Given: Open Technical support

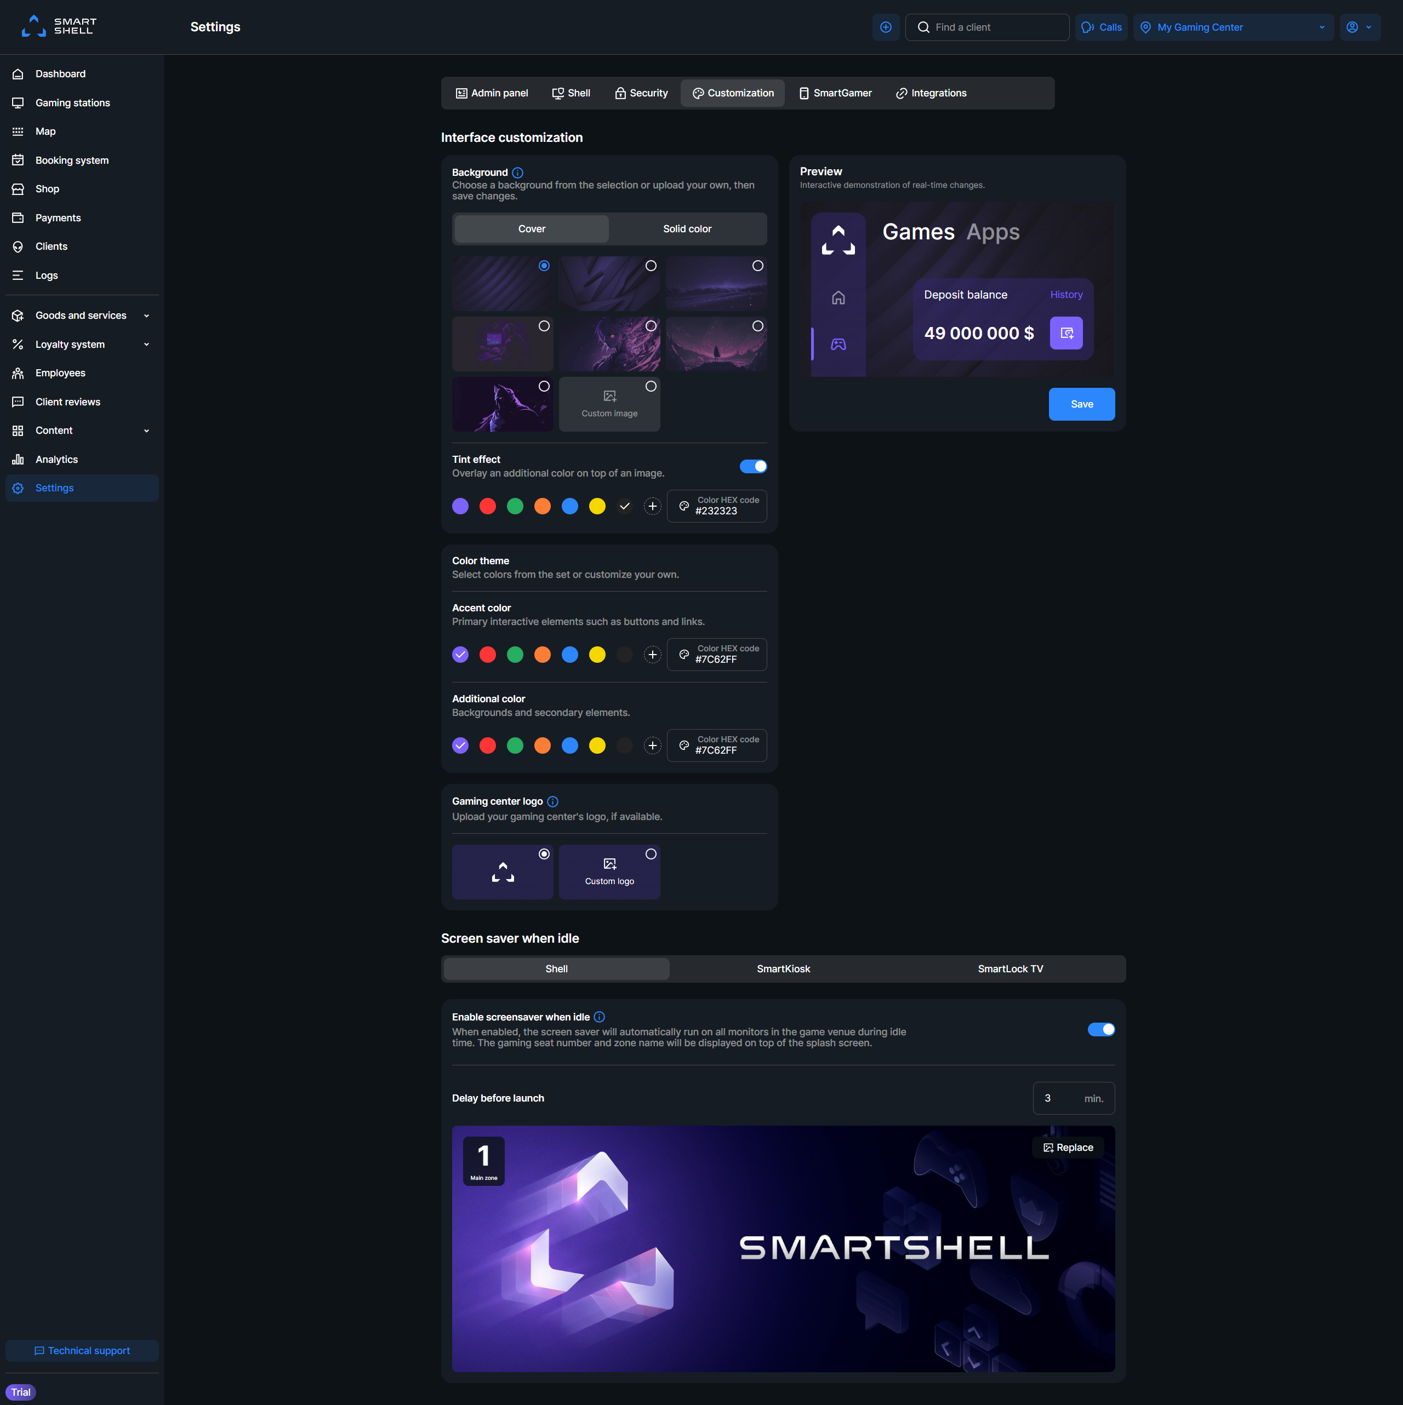Looking at the screenshot, I should 82,1350.
